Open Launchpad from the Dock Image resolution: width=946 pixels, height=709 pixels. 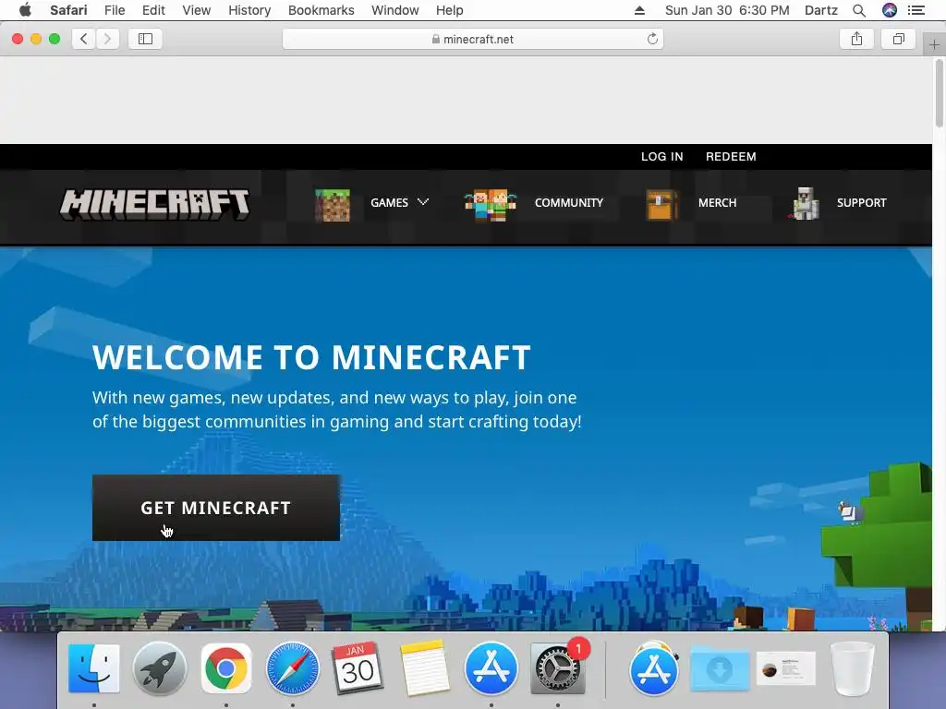coord(160,668)
